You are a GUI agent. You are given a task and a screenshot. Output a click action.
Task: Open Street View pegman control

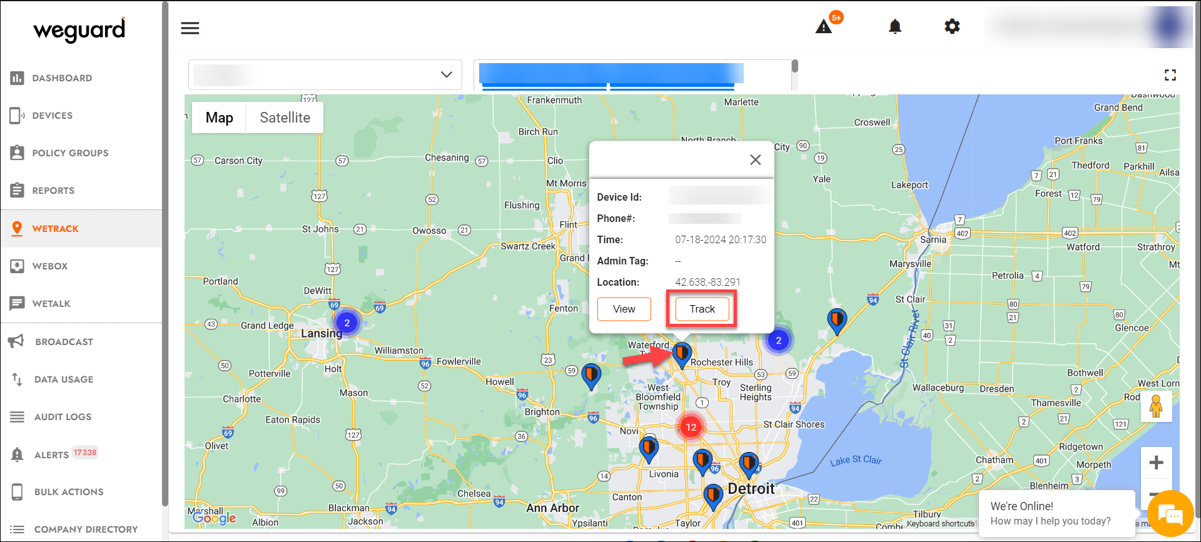[1156, 406]
